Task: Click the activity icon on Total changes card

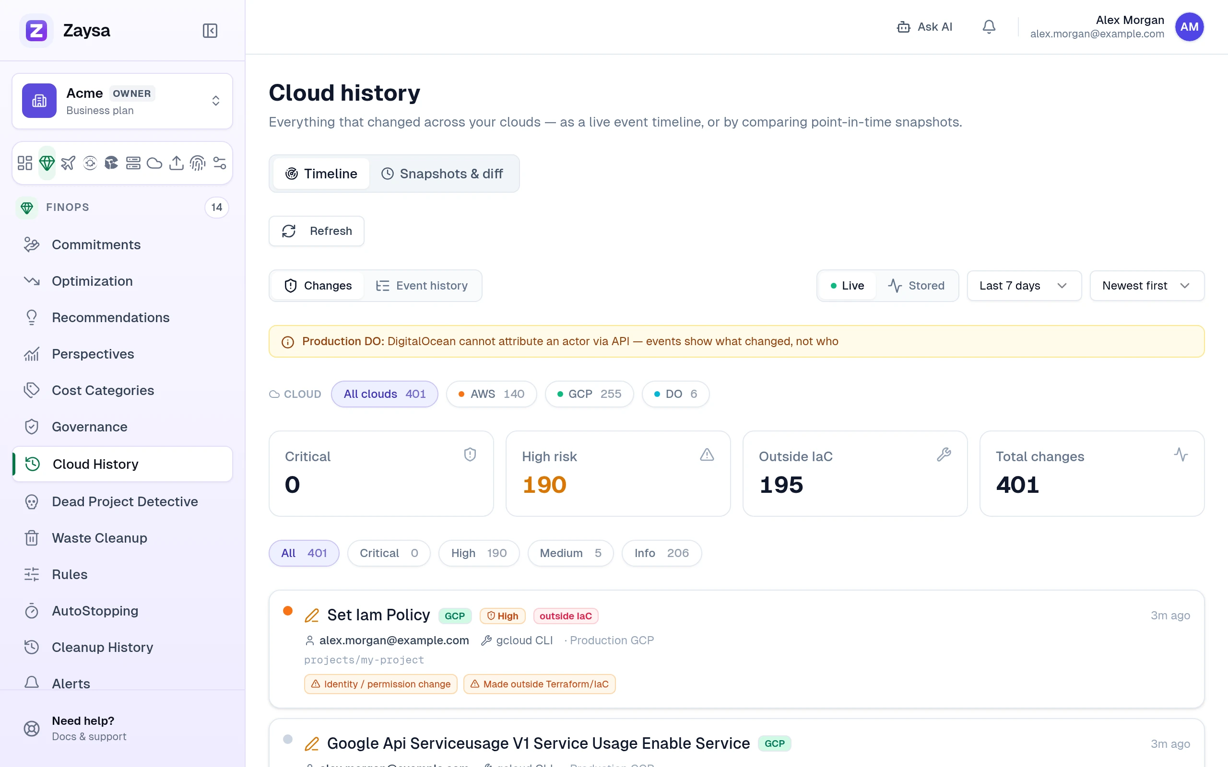Action: pyautogui.click(x=1181, y=454)
